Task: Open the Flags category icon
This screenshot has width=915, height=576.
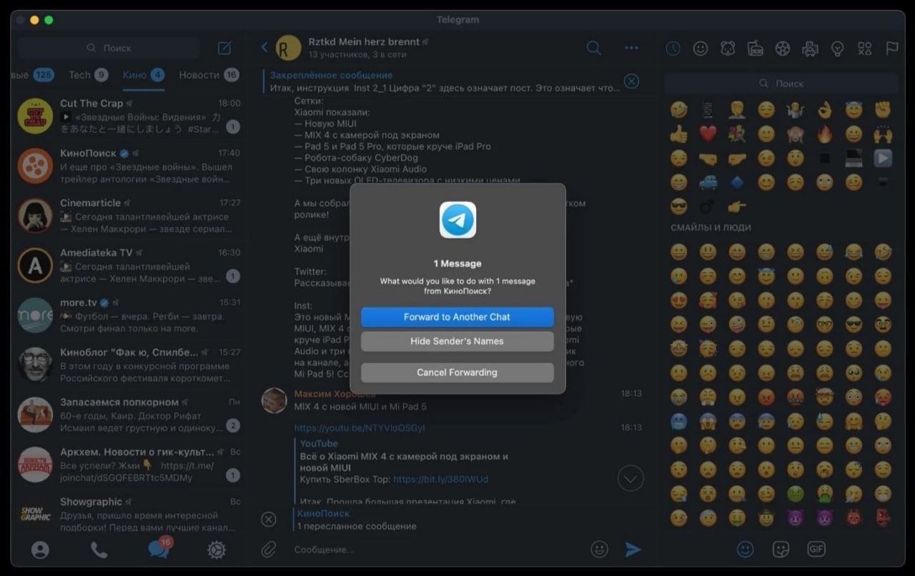Action: coord(892,48)
